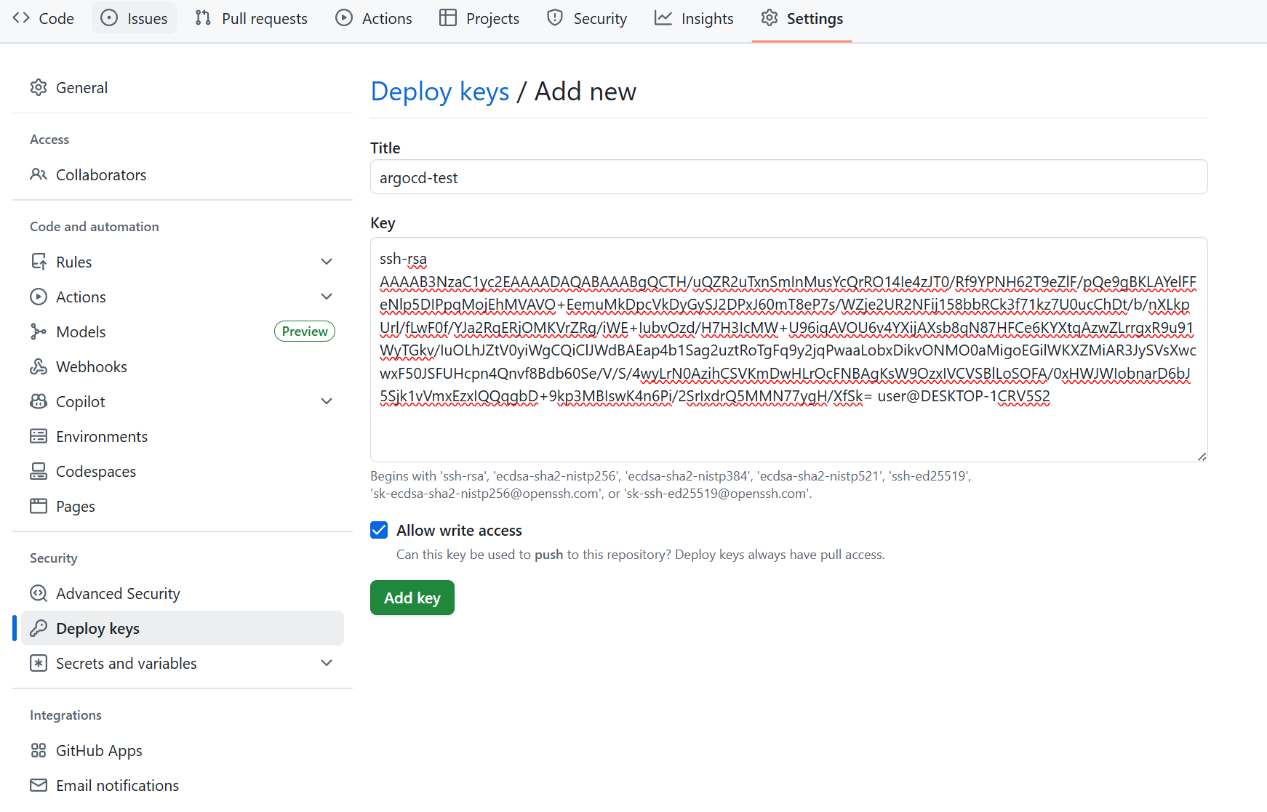Switch to the Projects tab
The width and height of the screenshot is (1267, 812).
click(x=479, y=18)
